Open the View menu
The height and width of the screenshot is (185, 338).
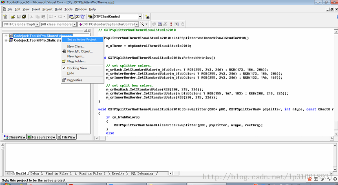(26, 9)
